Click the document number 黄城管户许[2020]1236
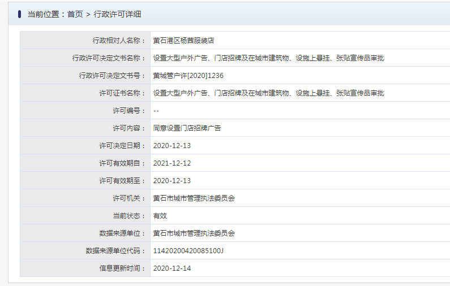Viewport: 450px width, 286px height. coord(188,76)
